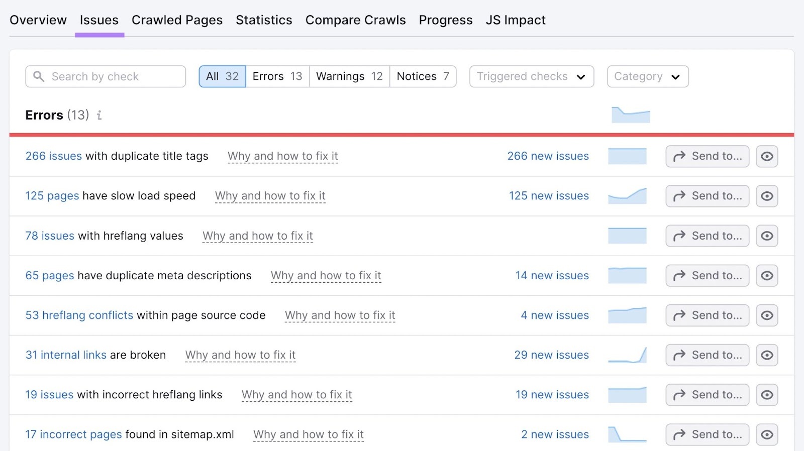Open fix help for hreflang values
Image resolution: width=804 pixels, height=451 pixels.
click(258, 236)
